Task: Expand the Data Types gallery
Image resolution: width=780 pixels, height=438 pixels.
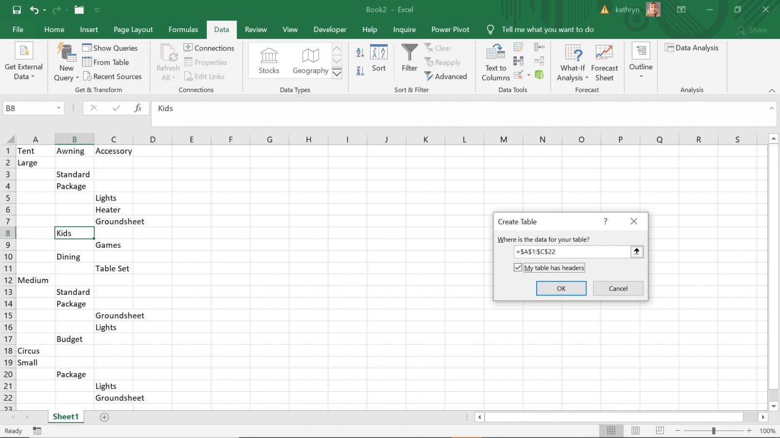Action: tap(337, 73)
